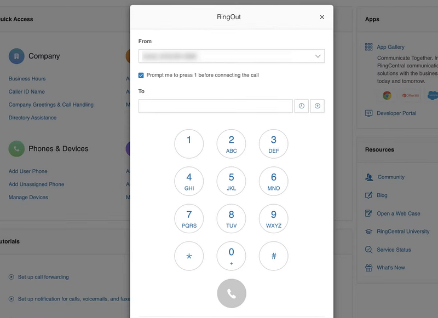Open Developer Portal link

(x=396, y=113)
